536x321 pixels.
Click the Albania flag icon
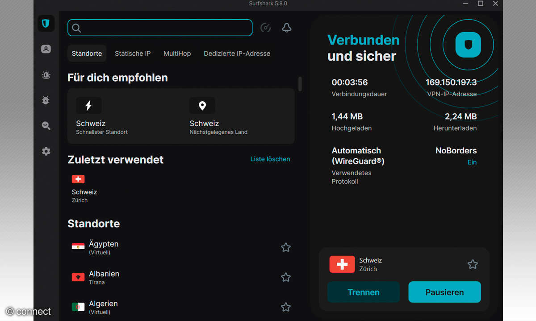tap(78, 277)
